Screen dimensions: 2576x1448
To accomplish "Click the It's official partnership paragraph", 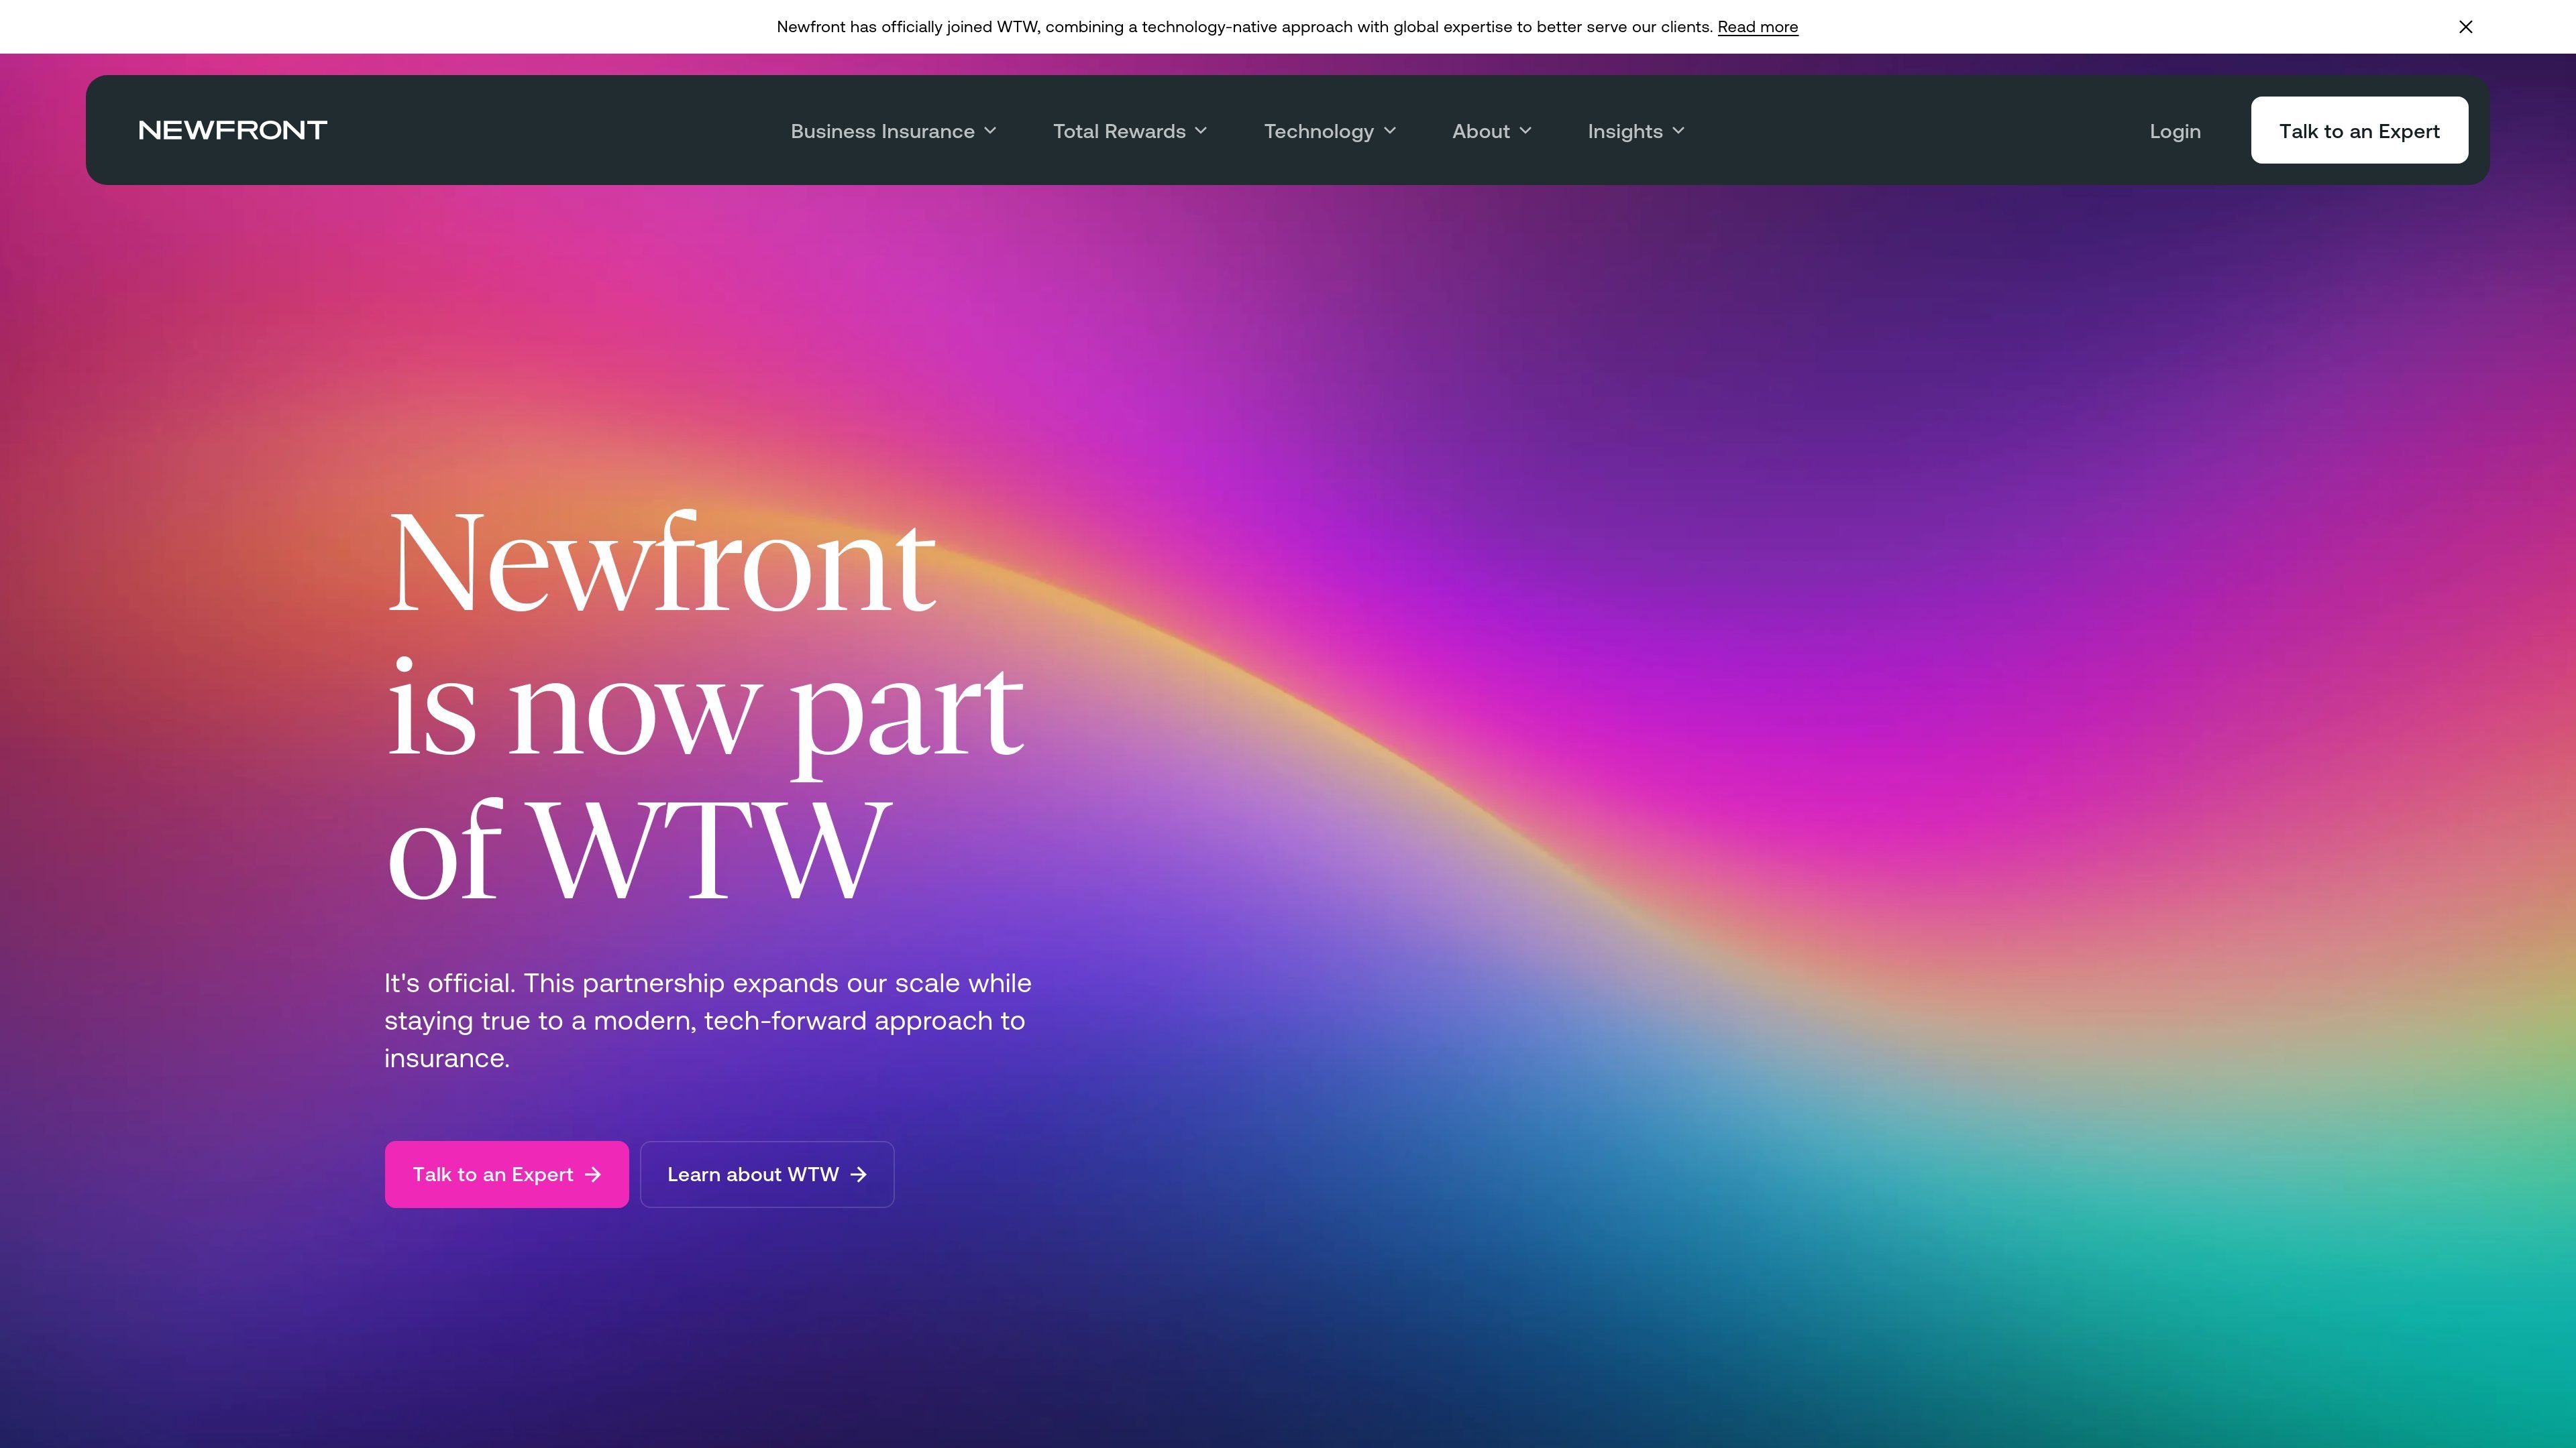I will coord(708,1020).
